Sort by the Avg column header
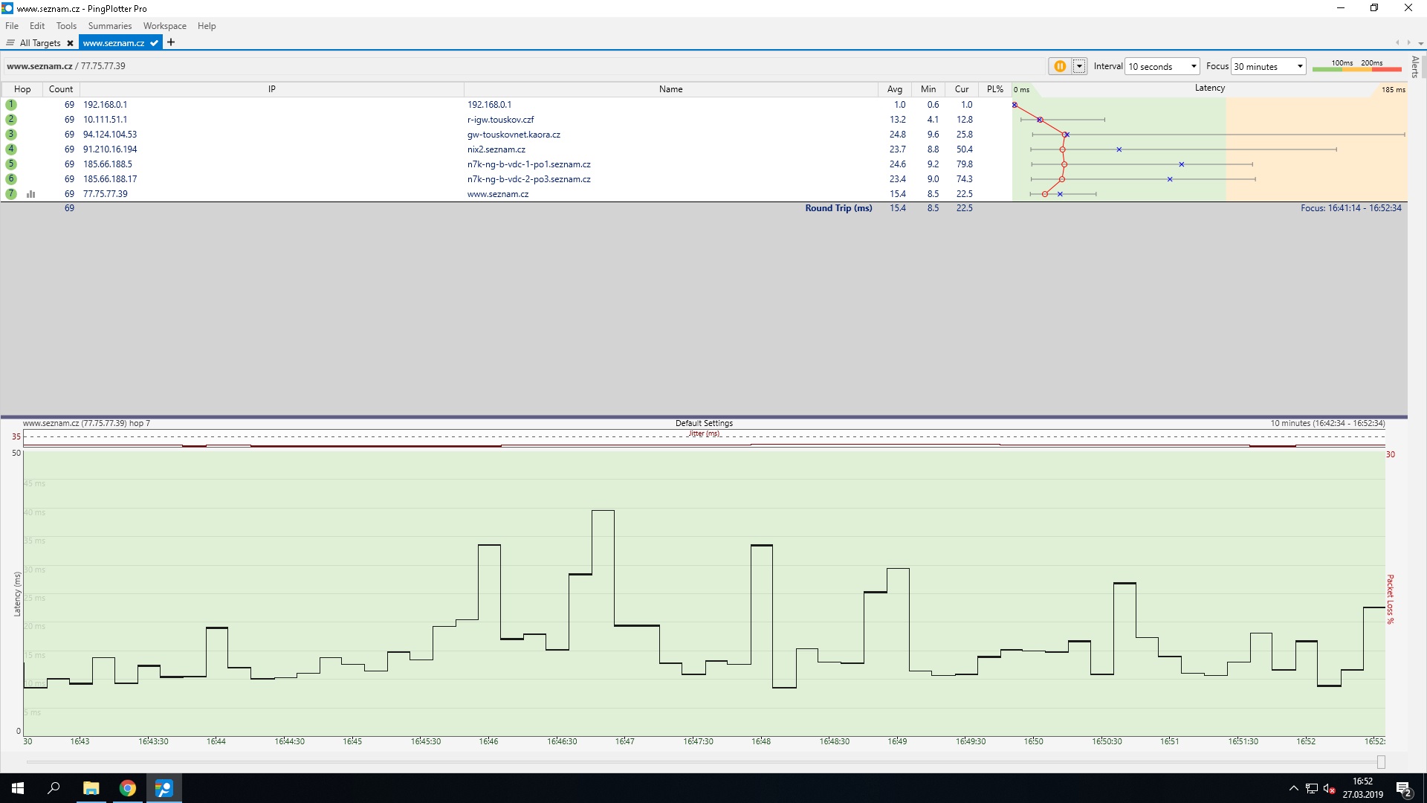1427x803 pixels. pos(894,89)
